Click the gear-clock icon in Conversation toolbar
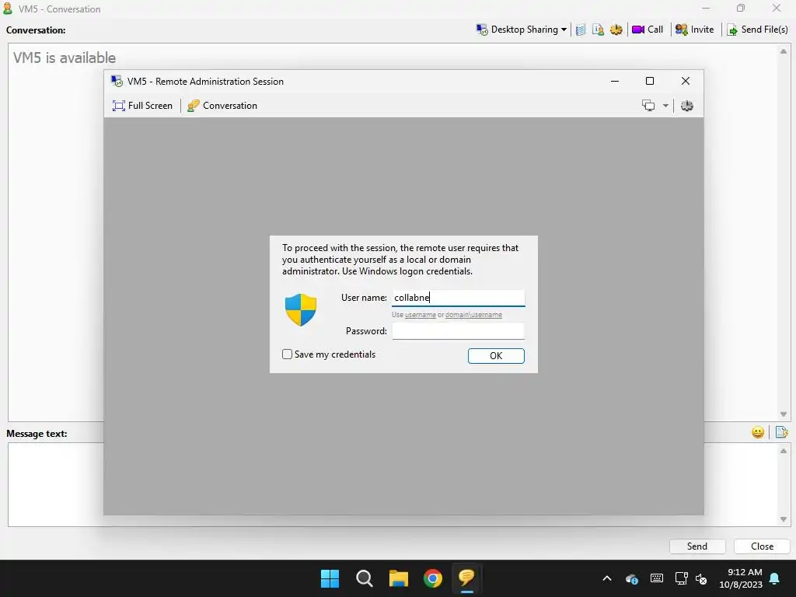 pyautogui.click(x=616, y=30)
